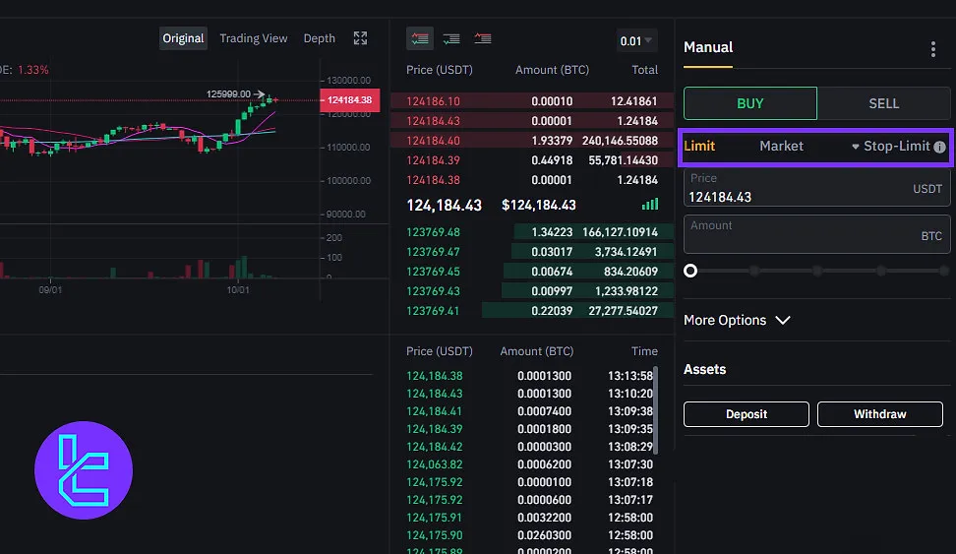The image size is (956, 554).
Task: Click the recent trades scrollbar
Action: [655, 410]
